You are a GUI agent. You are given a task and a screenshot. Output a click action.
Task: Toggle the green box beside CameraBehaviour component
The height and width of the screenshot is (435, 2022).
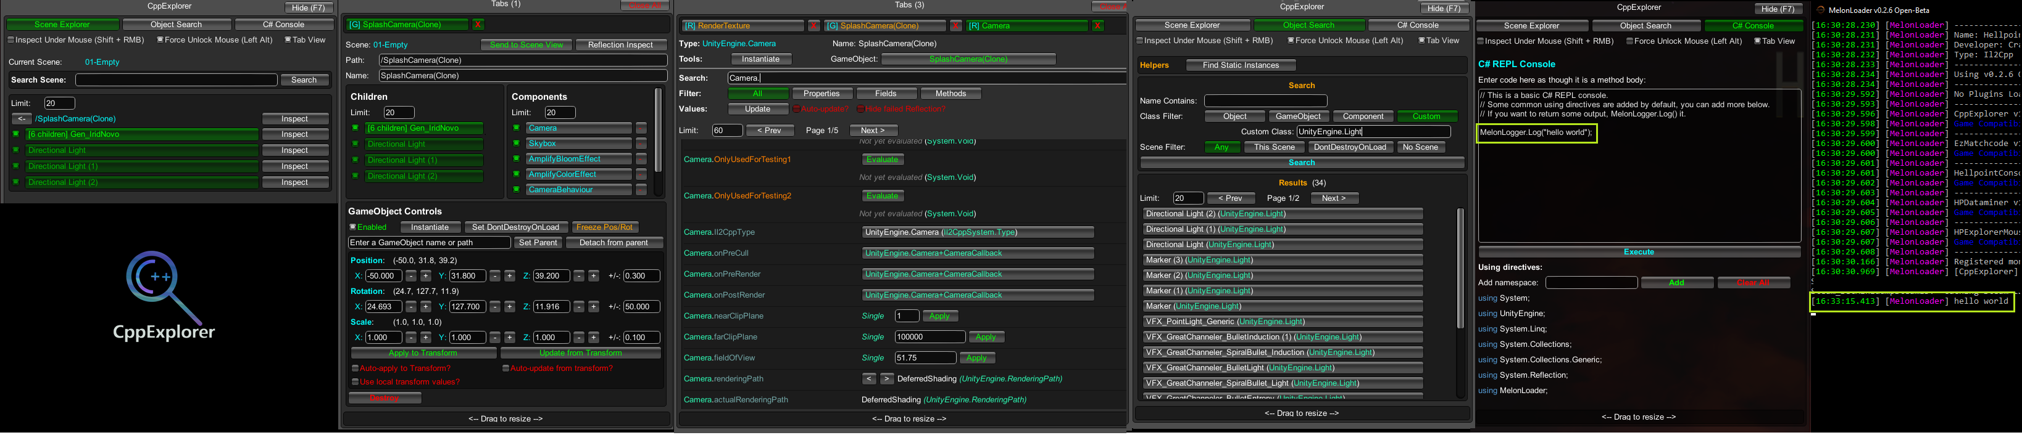pyautogui.click(x=517, y=190)
